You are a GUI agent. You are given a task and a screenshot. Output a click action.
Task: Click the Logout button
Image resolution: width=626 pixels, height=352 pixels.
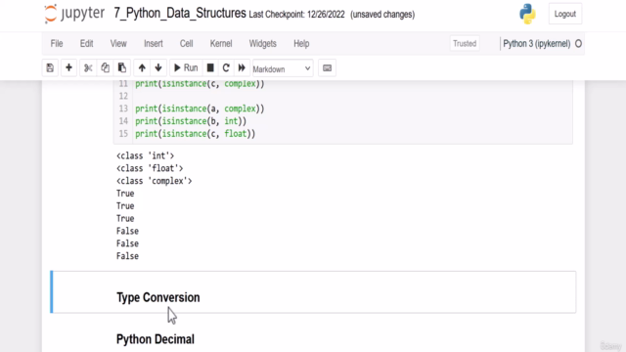(565, 14)
